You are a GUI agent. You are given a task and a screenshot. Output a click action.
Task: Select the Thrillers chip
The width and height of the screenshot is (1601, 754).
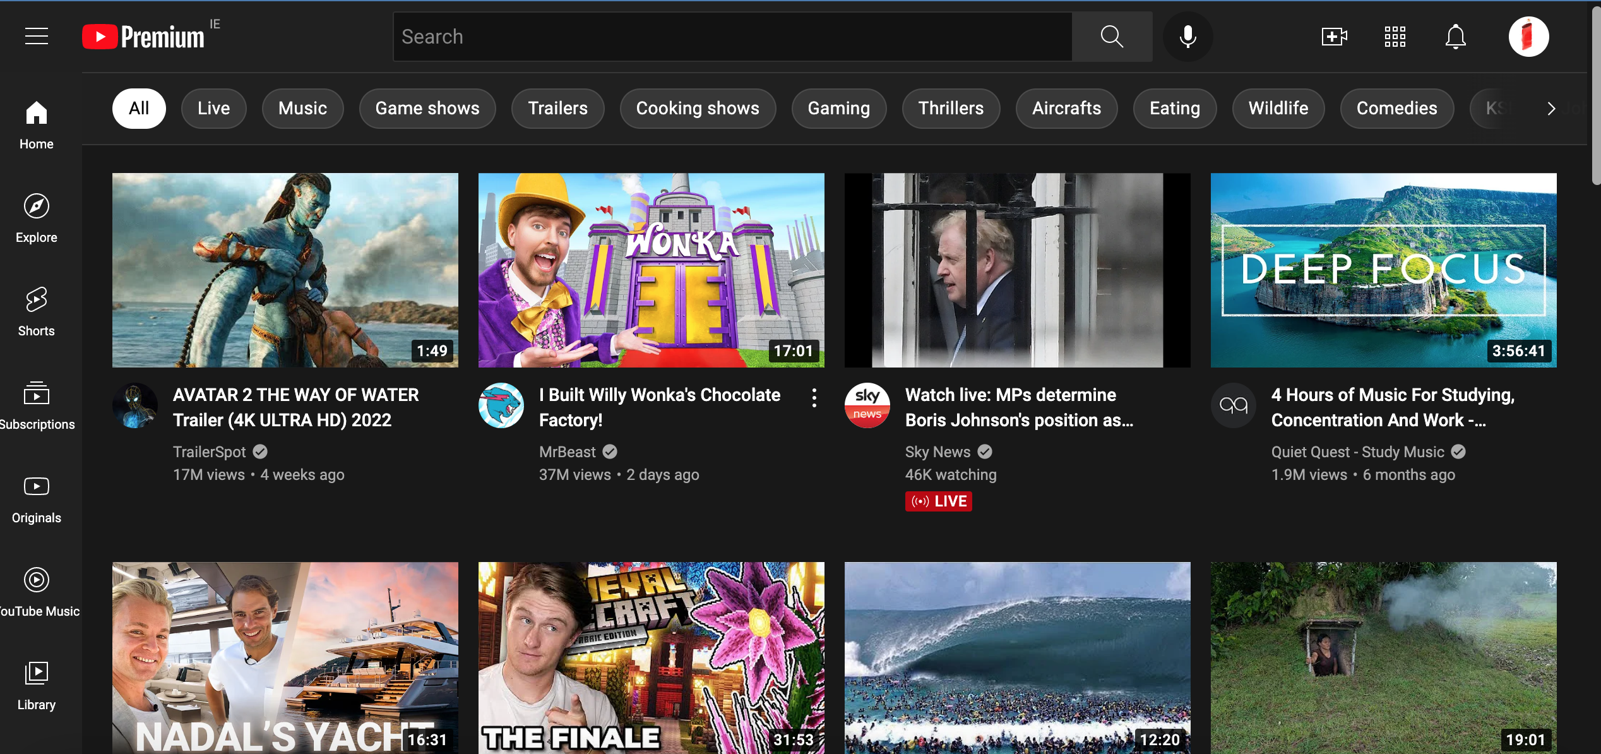click(x=951, y=109)
